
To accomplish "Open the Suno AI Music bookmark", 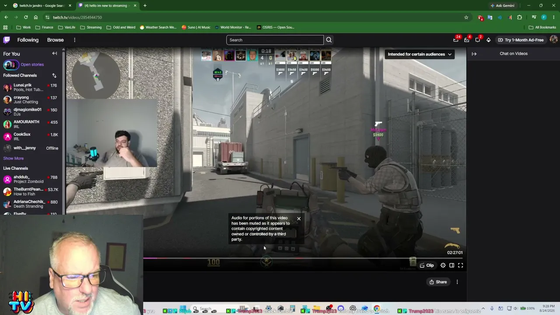I will click(x=196, y=27).
